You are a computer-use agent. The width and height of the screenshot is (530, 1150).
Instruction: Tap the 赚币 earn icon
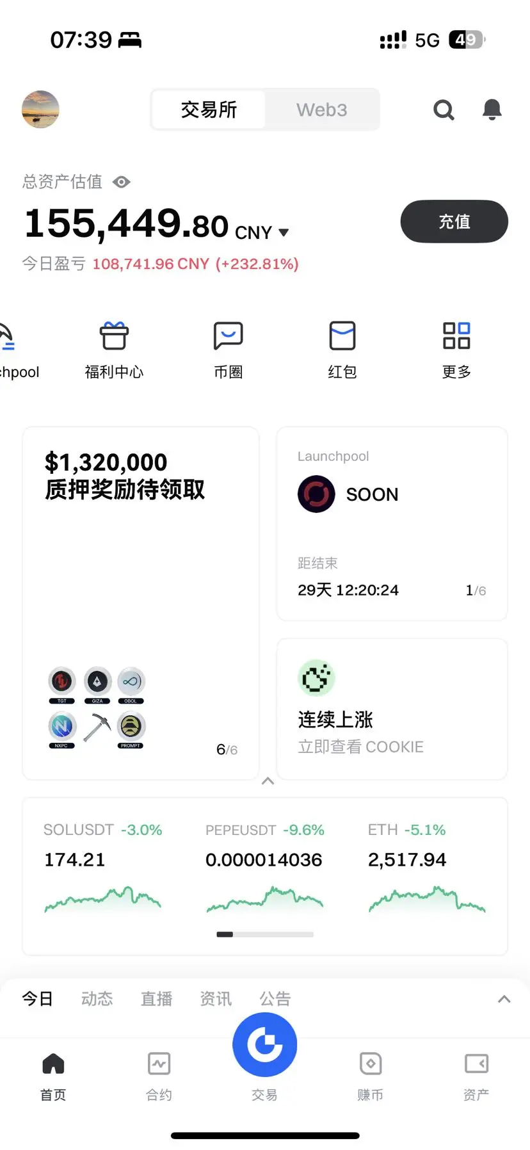coord(371,1064)
